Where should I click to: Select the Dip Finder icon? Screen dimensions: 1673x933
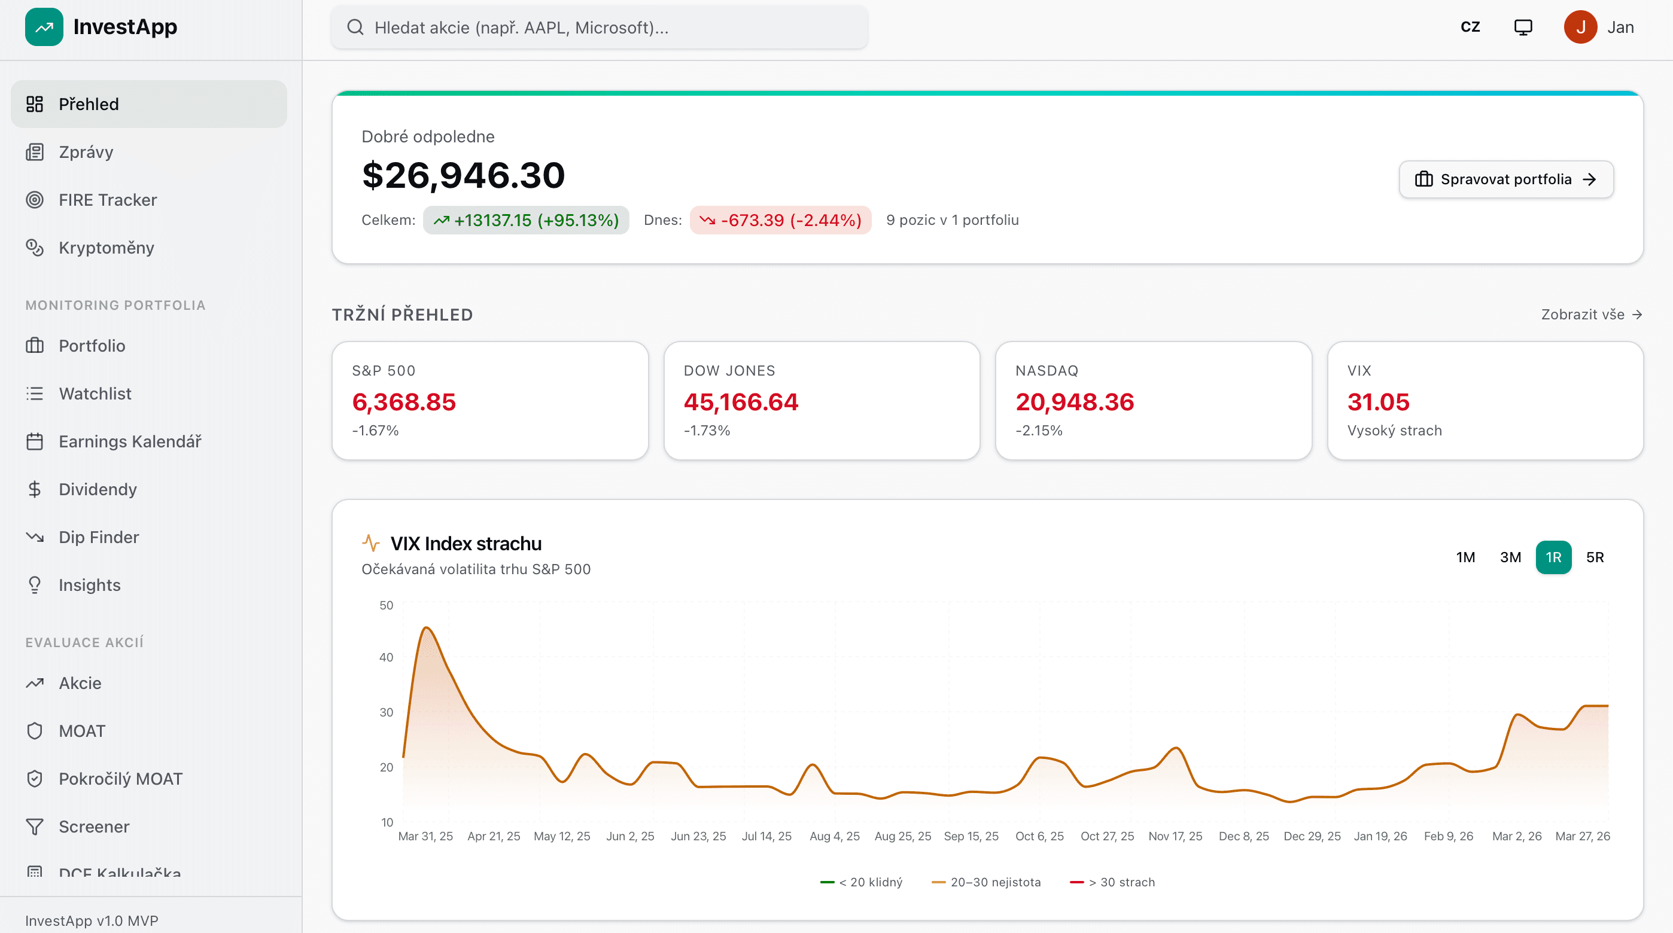click(x=35, y=537)
